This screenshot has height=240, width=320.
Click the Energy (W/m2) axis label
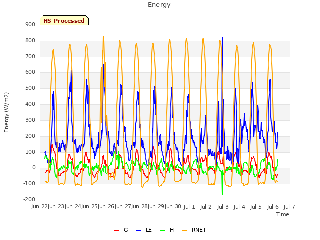6,112
